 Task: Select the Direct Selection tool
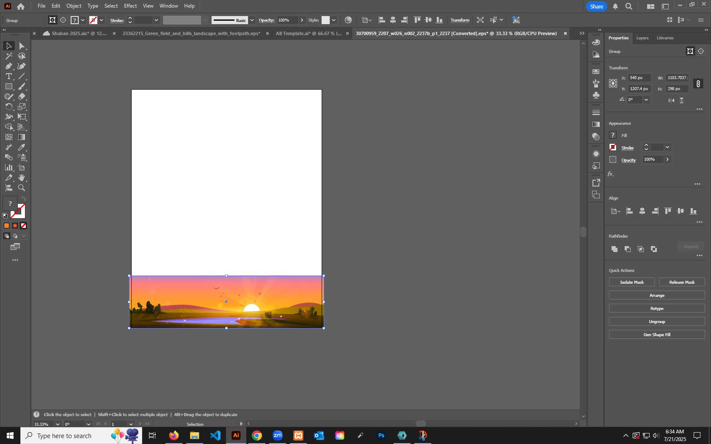(22, 46)
